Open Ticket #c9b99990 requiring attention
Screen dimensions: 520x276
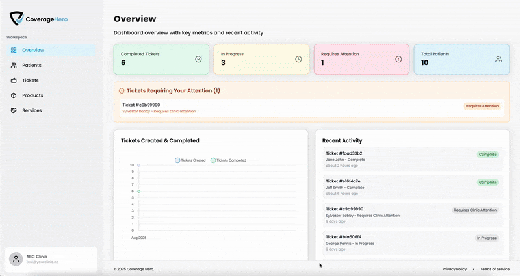(141, 105)
